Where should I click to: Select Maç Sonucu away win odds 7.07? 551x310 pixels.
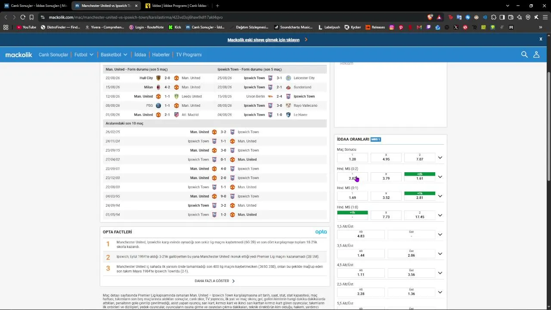click(x=420, y=158)
